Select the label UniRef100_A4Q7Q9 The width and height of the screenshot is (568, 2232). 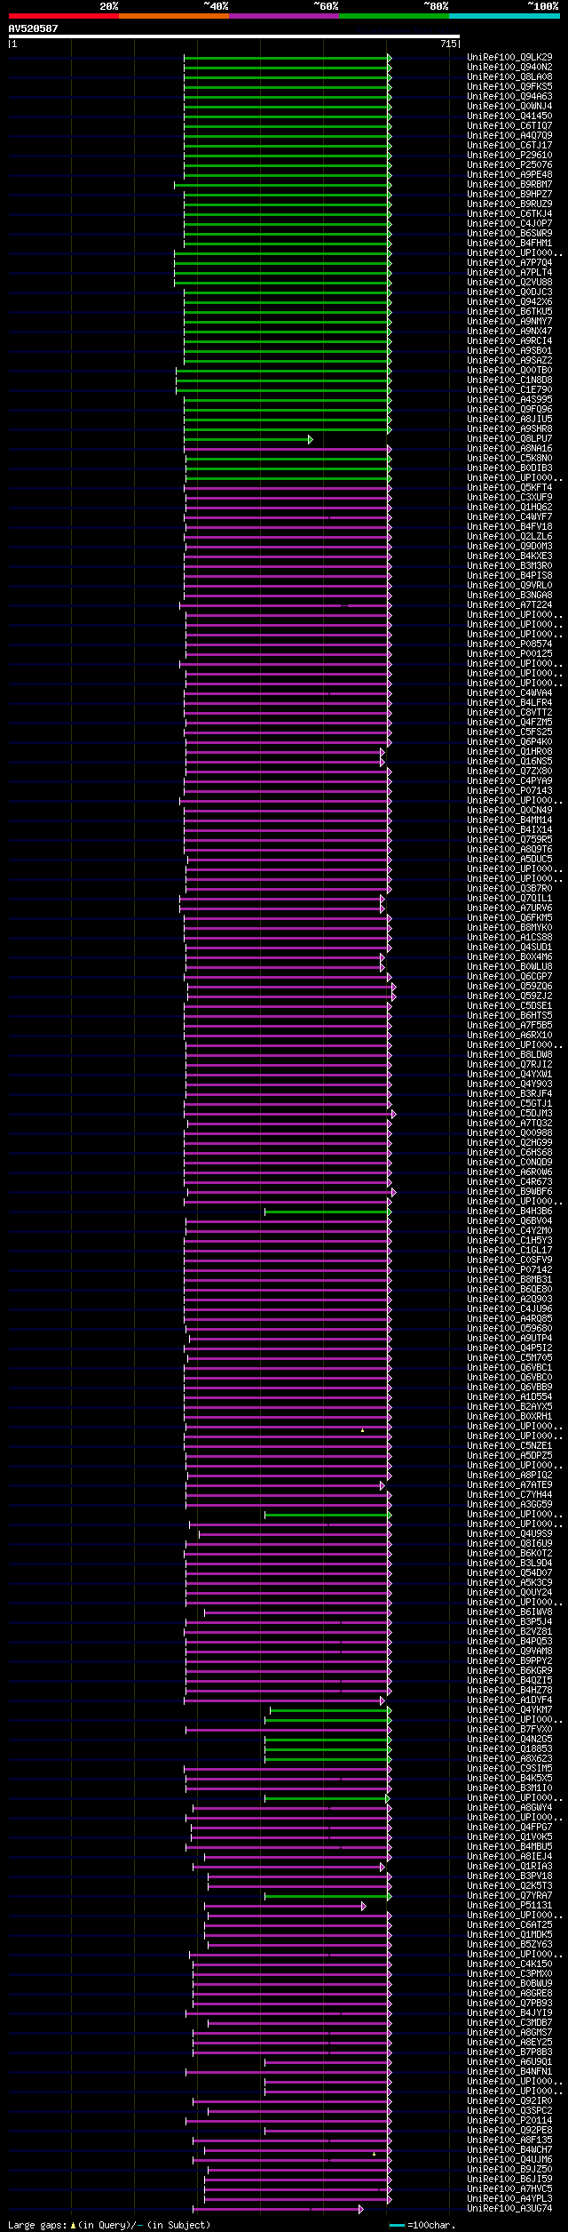509,136
